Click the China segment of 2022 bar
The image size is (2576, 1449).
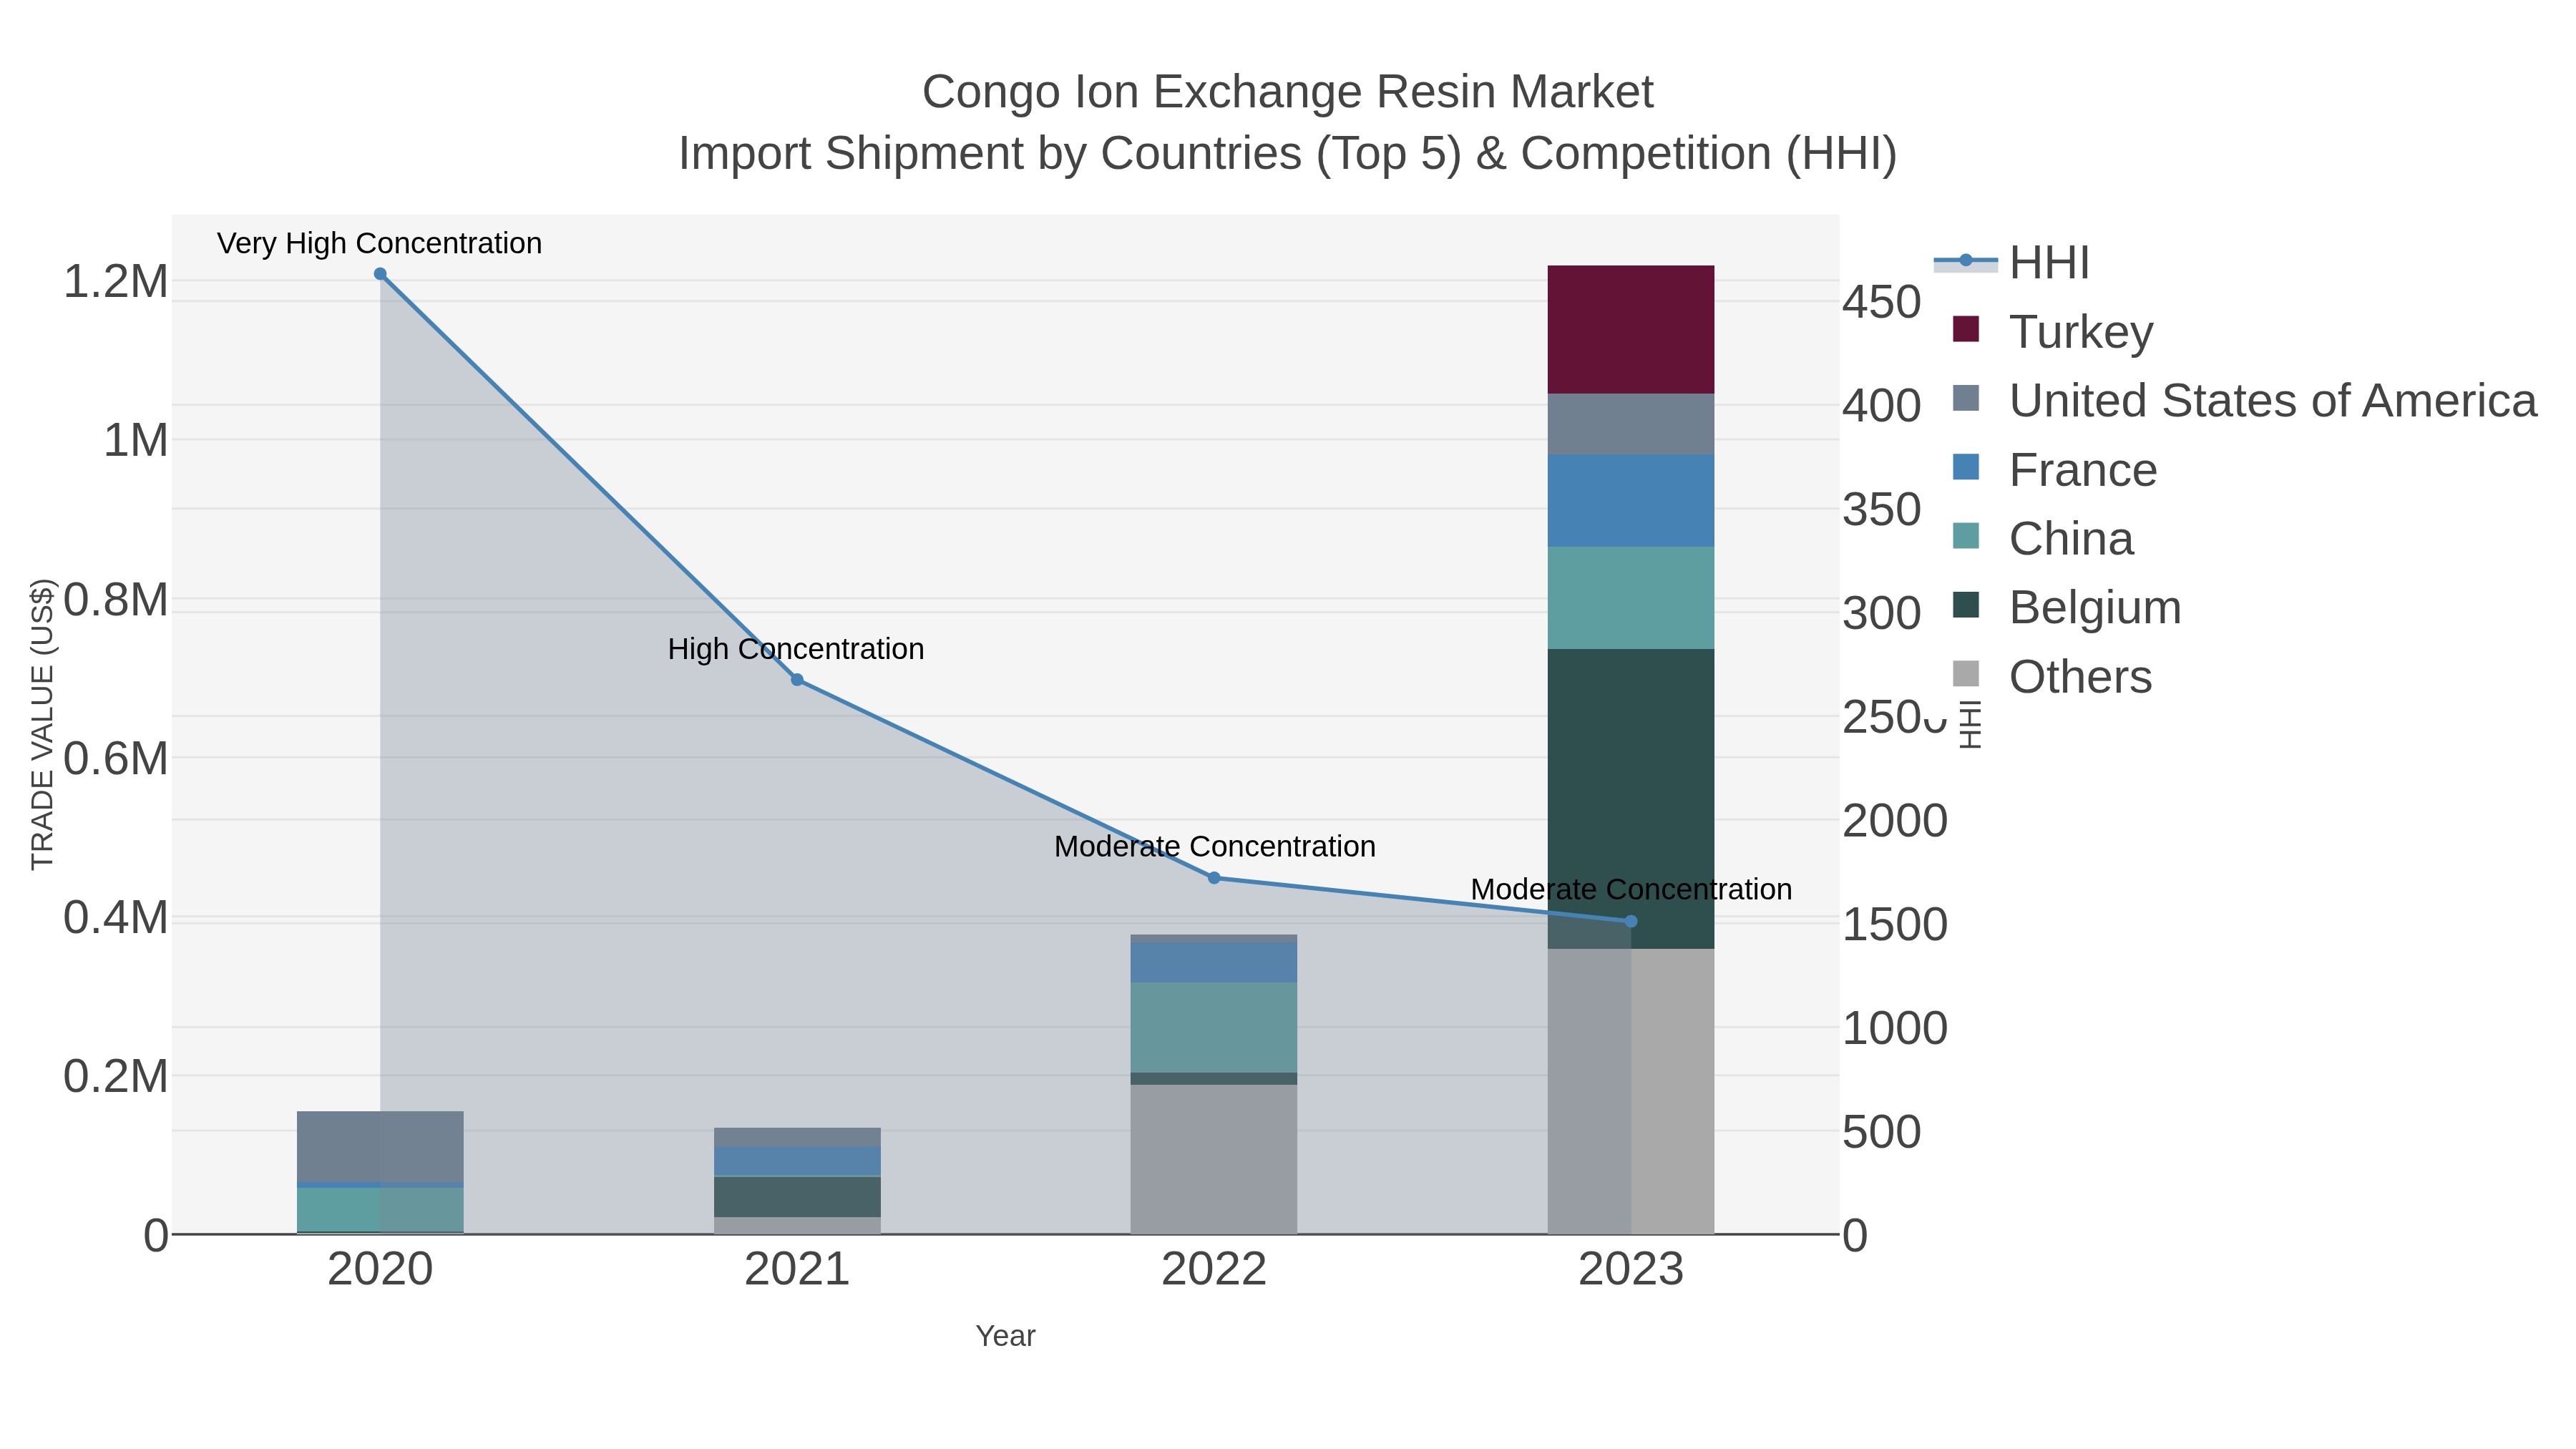coord(1214,1028)
